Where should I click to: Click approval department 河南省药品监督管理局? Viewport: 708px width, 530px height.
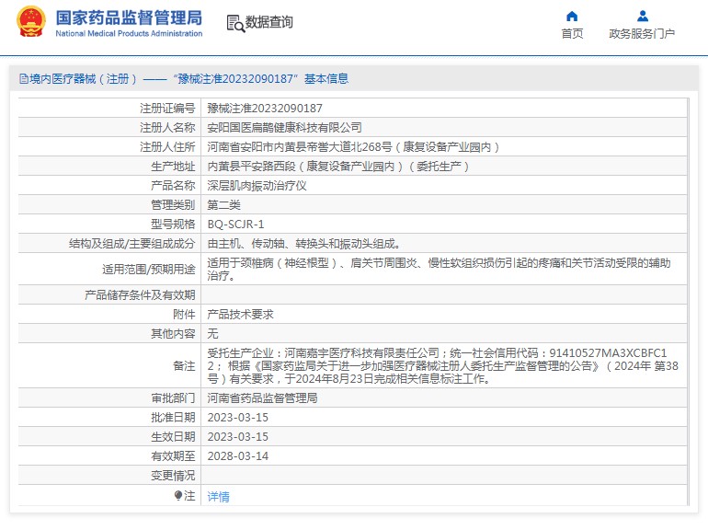[262, 397]
